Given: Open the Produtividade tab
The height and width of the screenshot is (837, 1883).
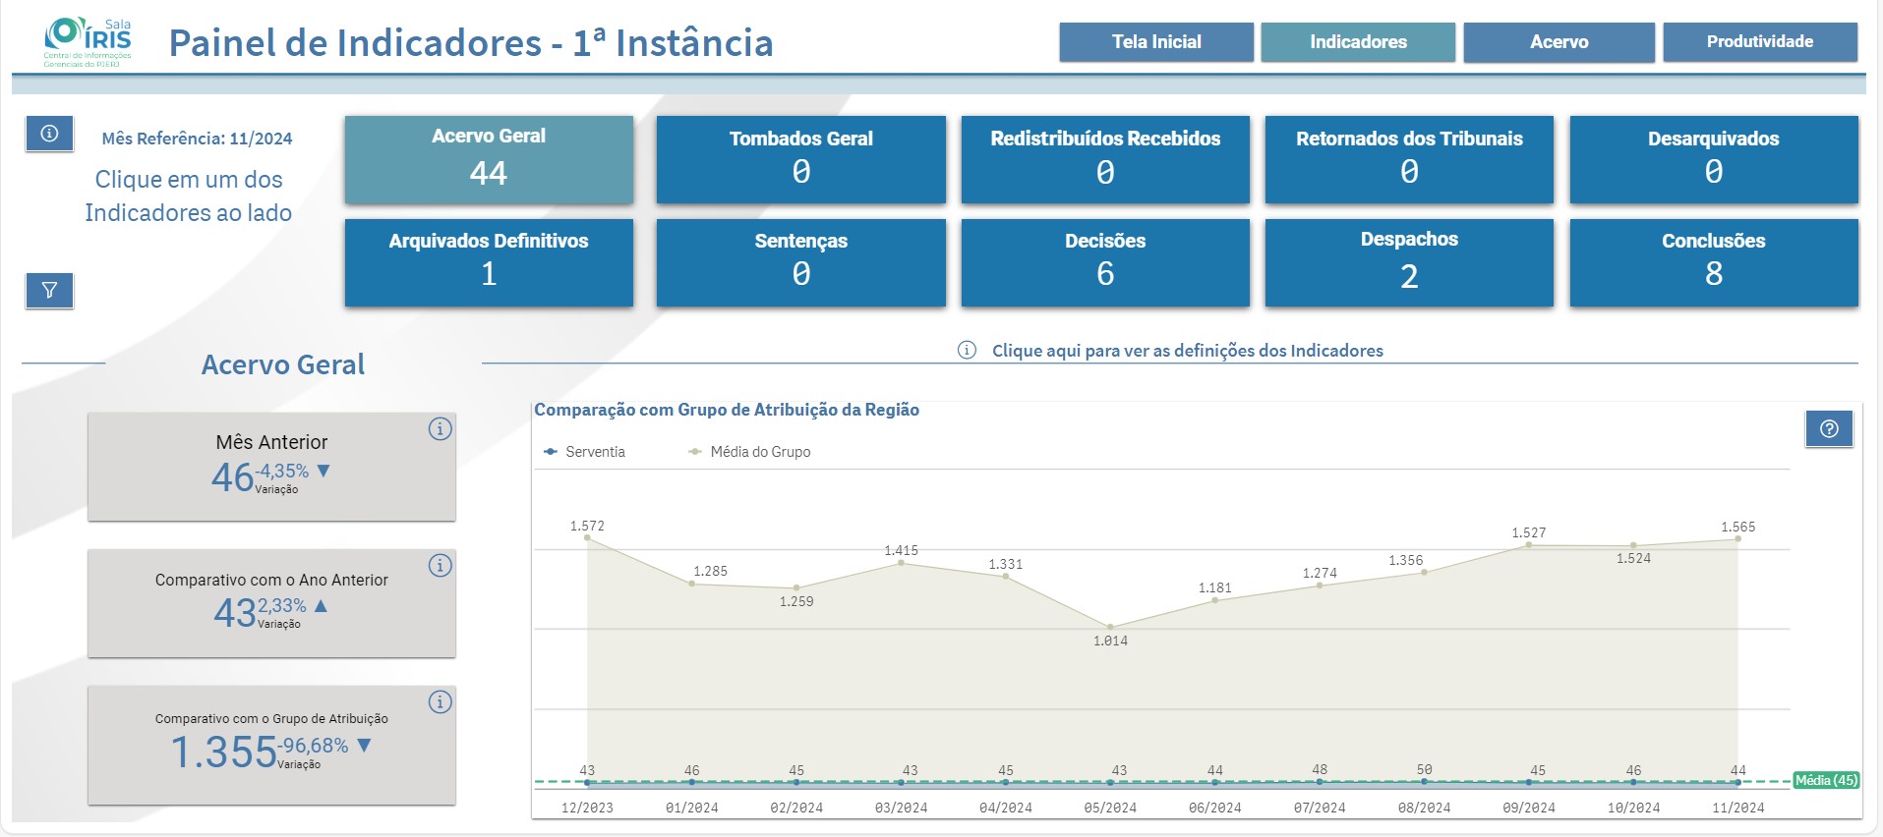Looking at the screenshot, I should (1759, 42).
